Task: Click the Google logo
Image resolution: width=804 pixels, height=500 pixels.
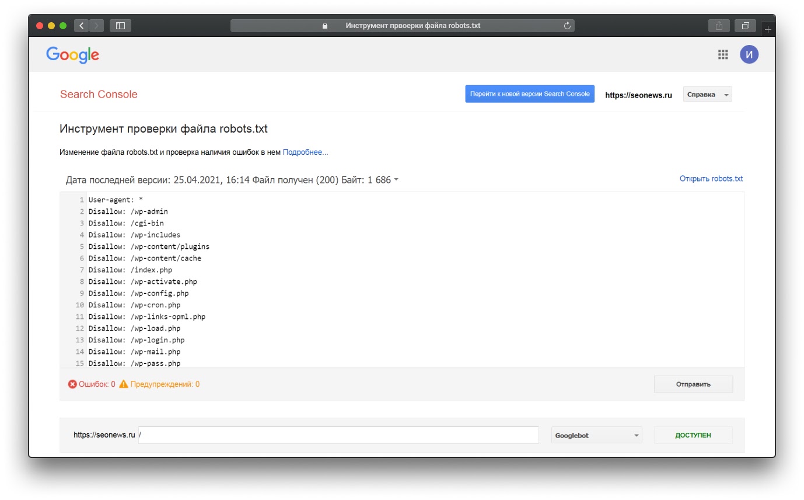Action: pos(73,55)
